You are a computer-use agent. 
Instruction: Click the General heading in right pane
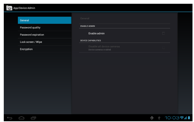point(85,19)
